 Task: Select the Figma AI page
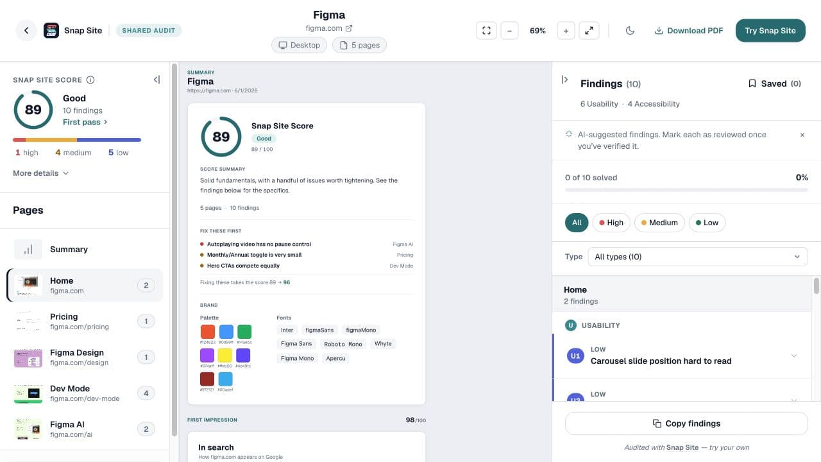coord(85,429)
